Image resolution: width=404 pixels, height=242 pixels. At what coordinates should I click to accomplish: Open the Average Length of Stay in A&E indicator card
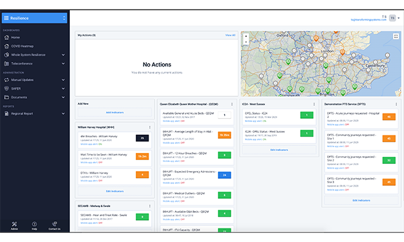click(x=197, y=137)
